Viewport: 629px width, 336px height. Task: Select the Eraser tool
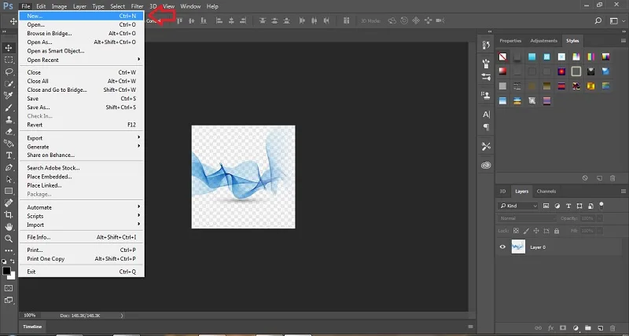[x=9, y=131]
